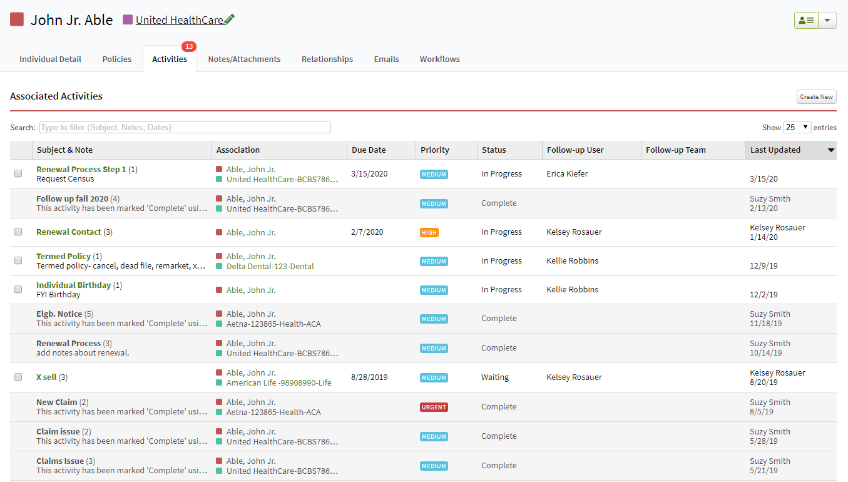Image resolution: width=848 pixels, height=482 pixels.
Task: Click Aetna-123865-Health-ACA in Elgb. Notice row
Action: click(x=273, y=324)
